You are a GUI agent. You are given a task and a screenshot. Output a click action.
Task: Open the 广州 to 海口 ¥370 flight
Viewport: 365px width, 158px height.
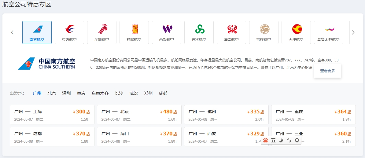(139, 137)
